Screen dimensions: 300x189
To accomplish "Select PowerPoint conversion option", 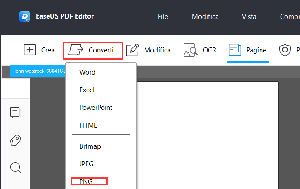I will tap(96, 108).
